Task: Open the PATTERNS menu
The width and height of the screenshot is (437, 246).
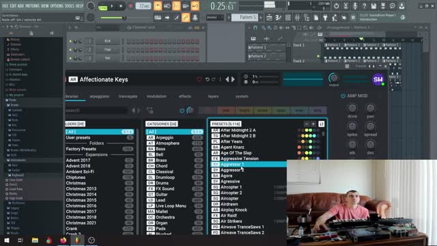Action: pos(33,6)
